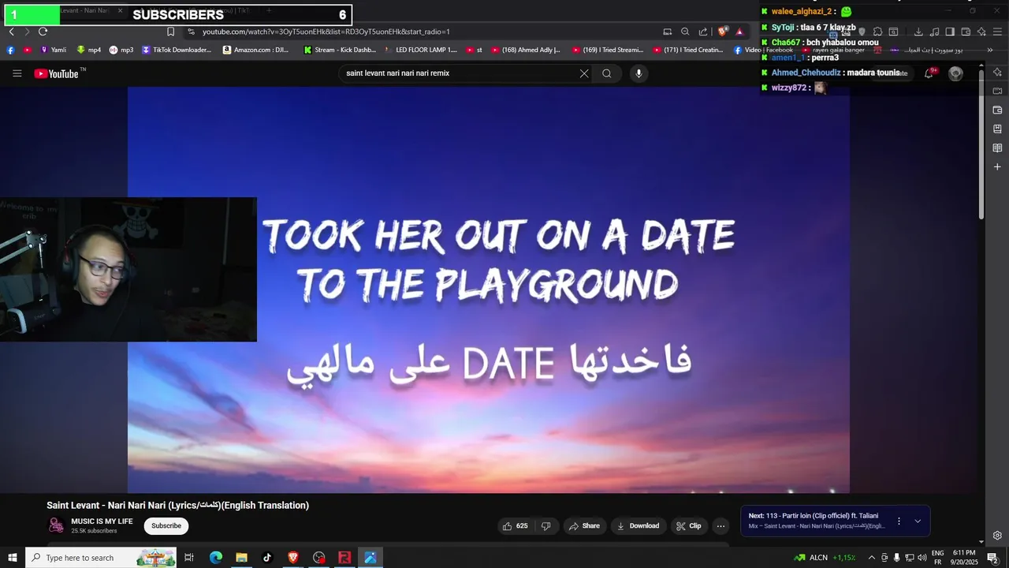Open the zoom magnifier in address bar
Screen dimensions: 1009x568
click(x=685, y=32)
